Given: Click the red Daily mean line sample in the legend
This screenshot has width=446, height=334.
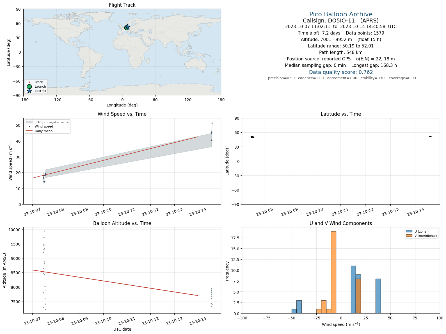Looking at the screenshot, I should (x=29, y=131).
